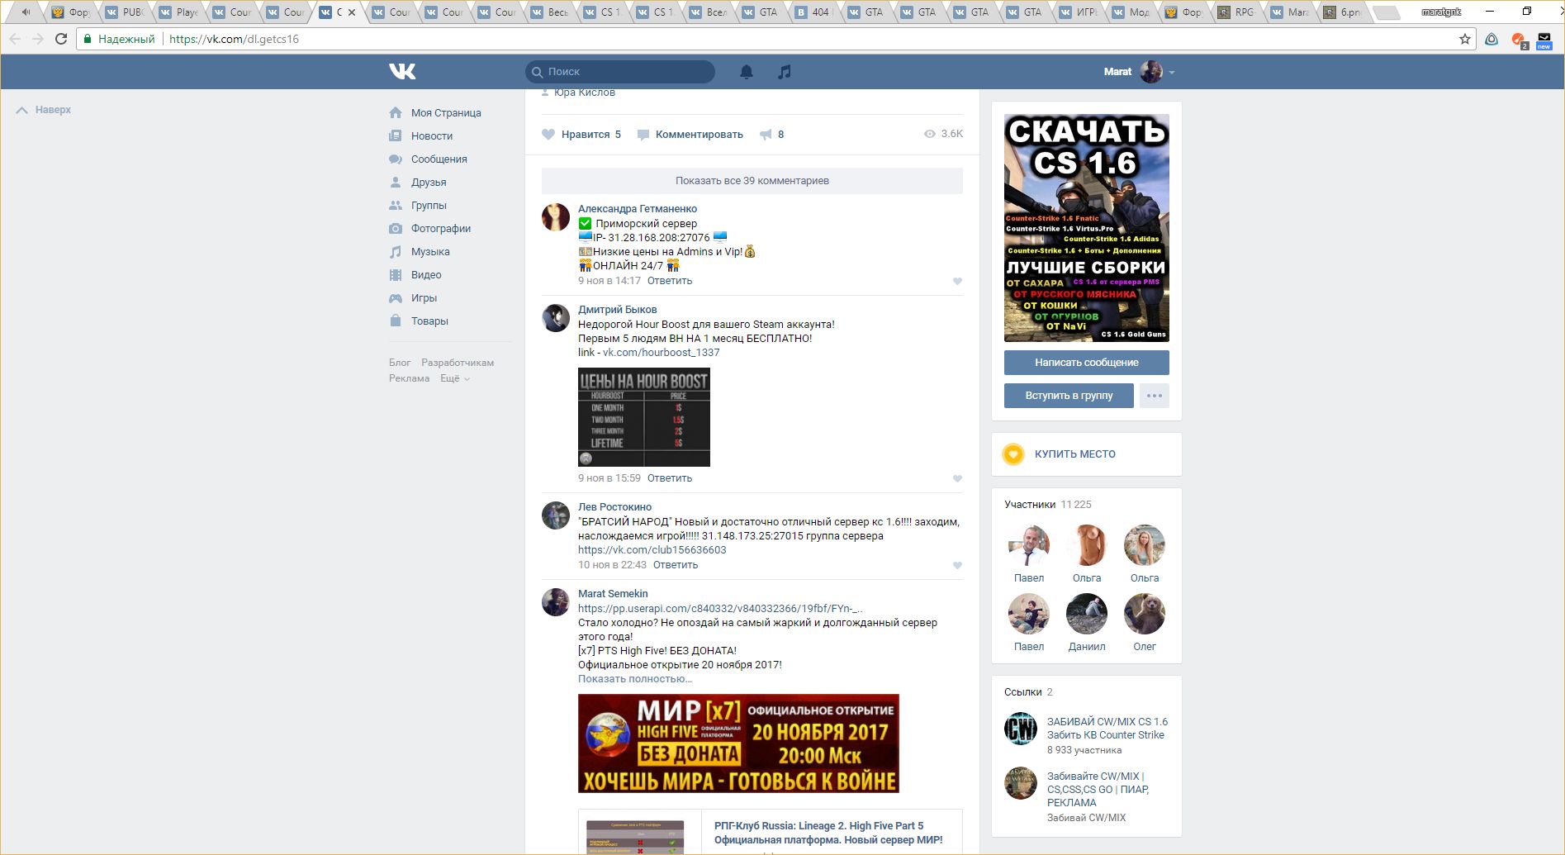Click the people icon beside Группы
The image size is (1565, 855).
pos(396,205)
